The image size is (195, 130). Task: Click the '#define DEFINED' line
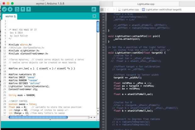coord(25,83)
